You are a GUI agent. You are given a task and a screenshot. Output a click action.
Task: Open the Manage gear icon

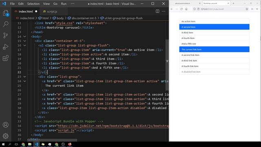coord(5,136)
